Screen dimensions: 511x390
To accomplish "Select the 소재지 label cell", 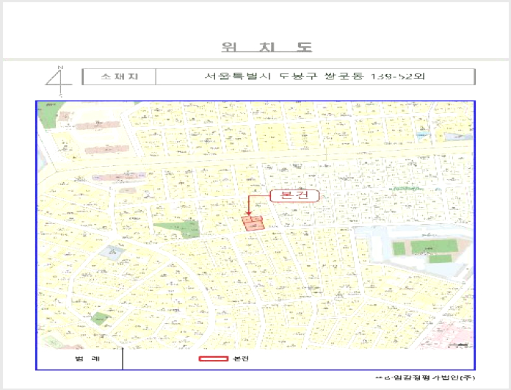I will click(x=119, y=77).
